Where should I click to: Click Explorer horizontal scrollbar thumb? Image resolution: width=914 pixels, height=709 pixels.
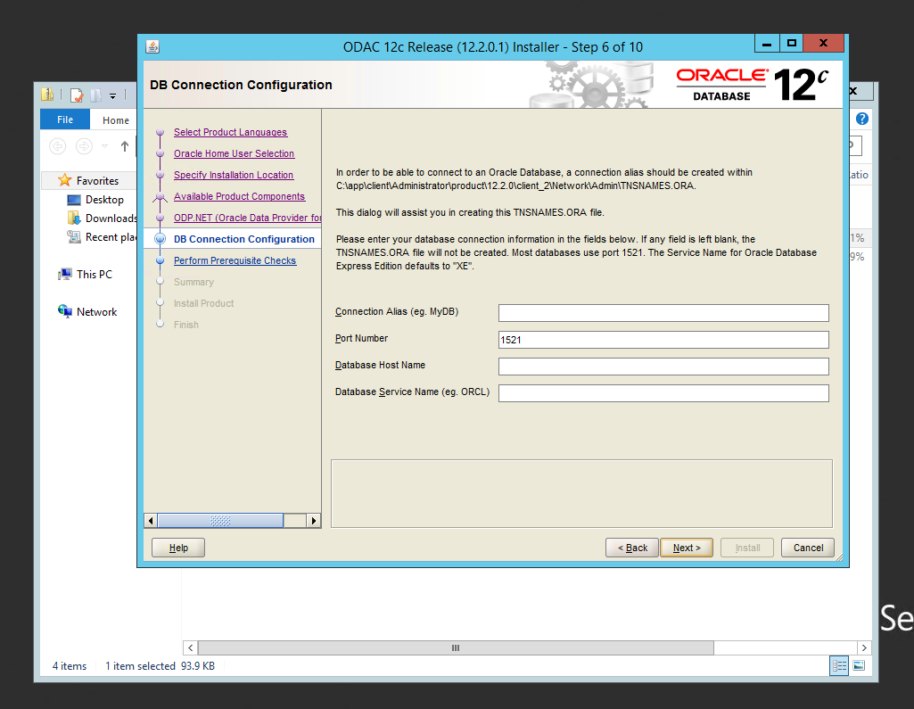tap(456, 647)
